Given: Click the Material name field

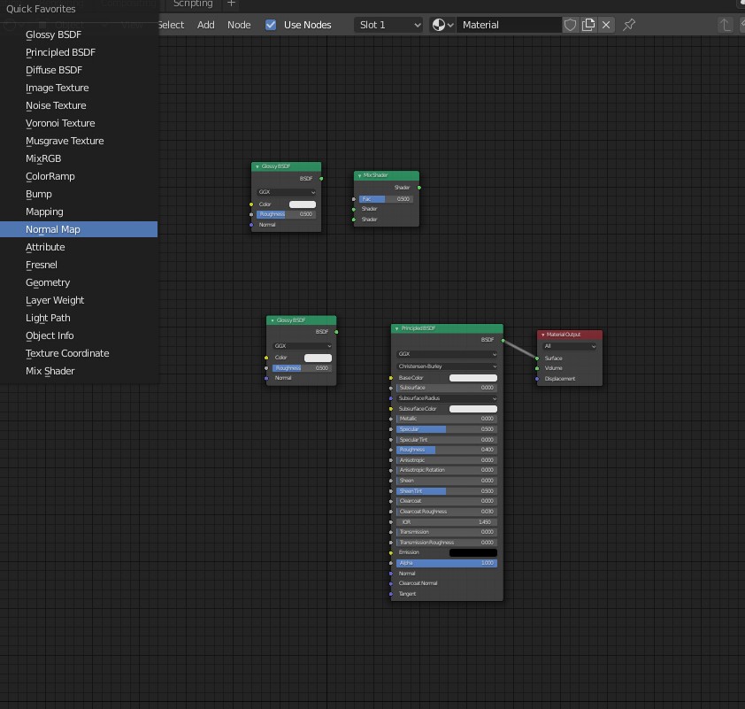Looking at the screenshot, I should [509, 25].
